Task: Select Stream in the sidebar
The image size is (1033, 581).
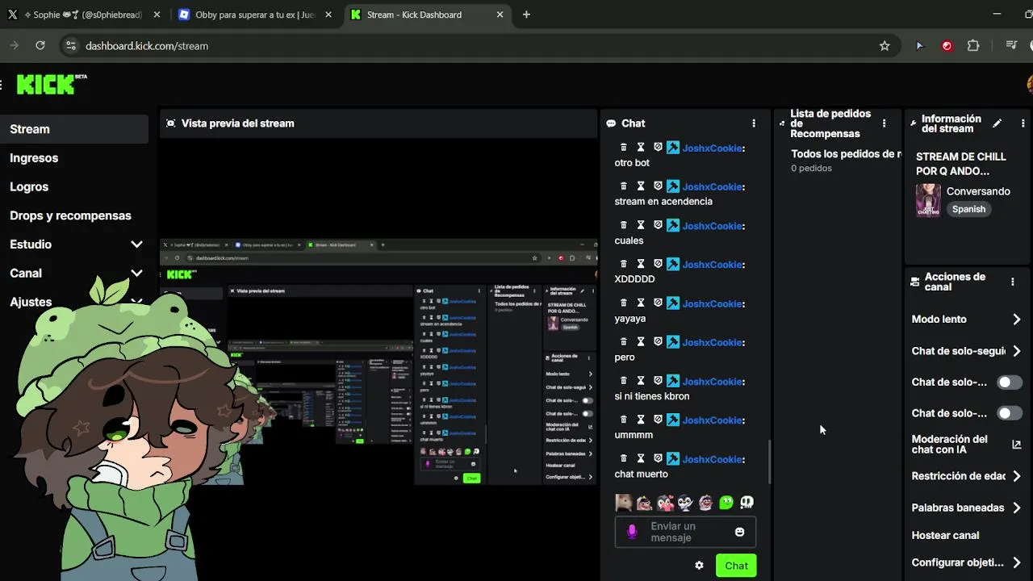Action: point(74,129)
